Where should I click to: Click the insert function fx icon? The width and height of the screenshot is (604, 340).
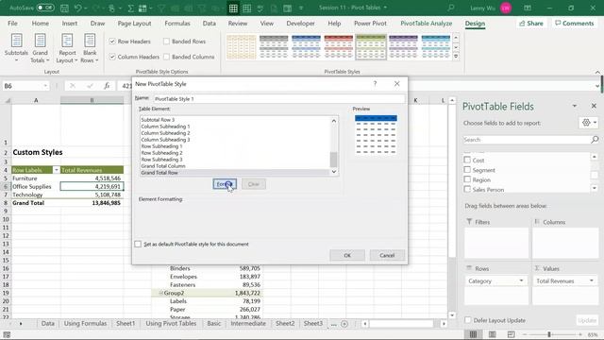click(107, 86)
